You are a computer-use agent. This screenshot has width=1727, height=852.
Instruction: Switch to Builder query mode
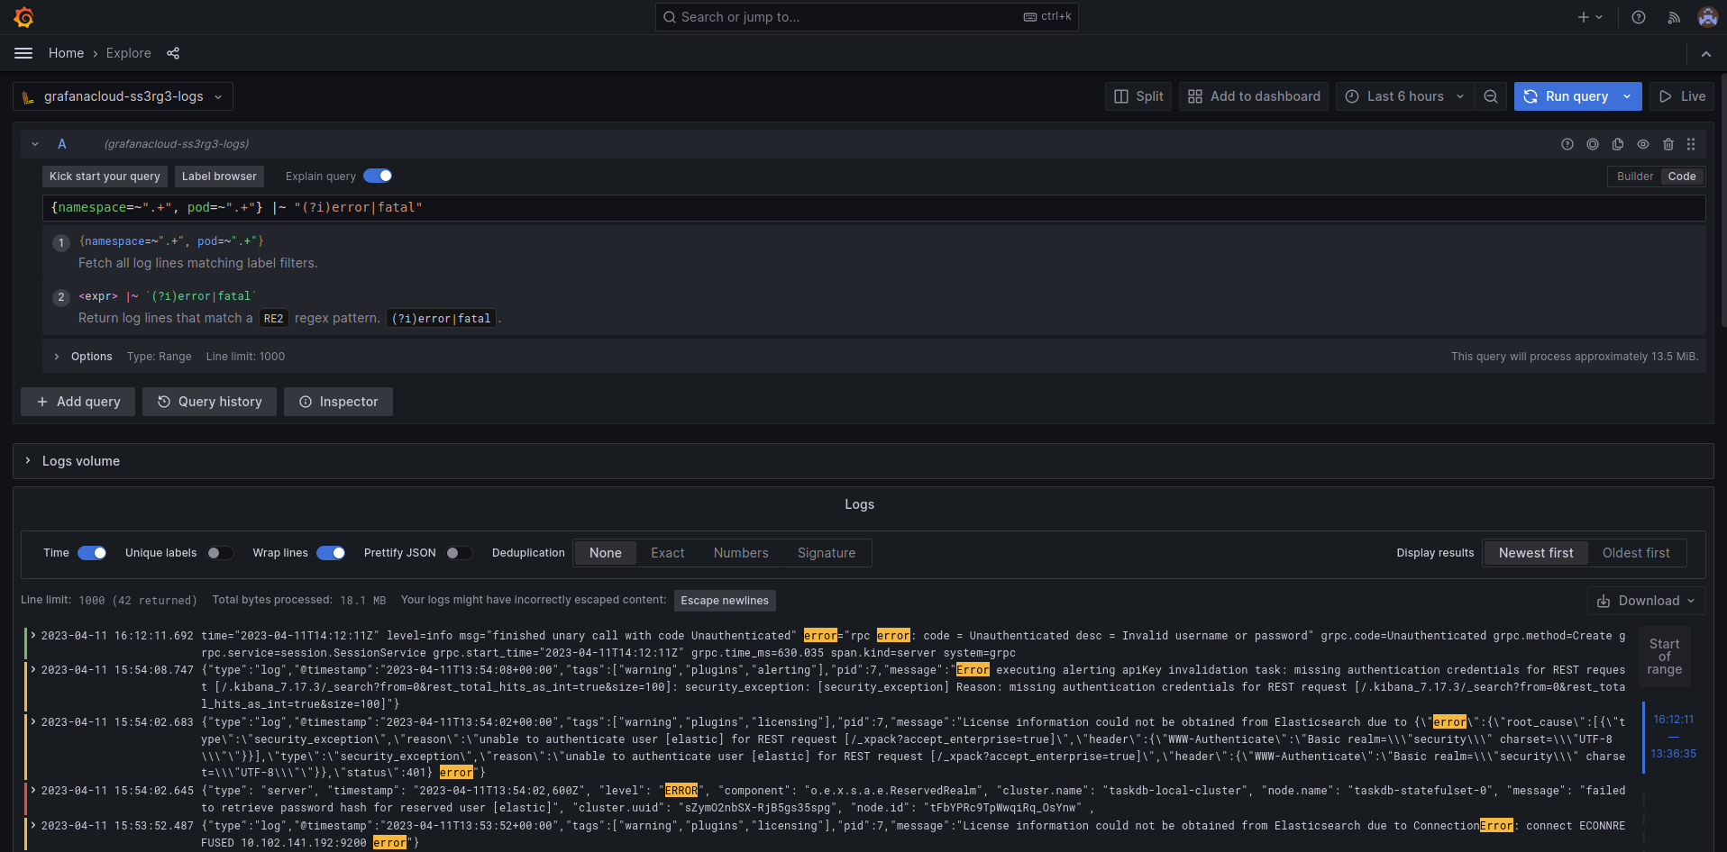click(1635, 177)
